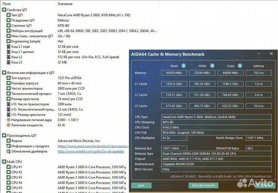The image size is (278, 193).
Task: Click the Read info icon
Action: pos(183,66)
